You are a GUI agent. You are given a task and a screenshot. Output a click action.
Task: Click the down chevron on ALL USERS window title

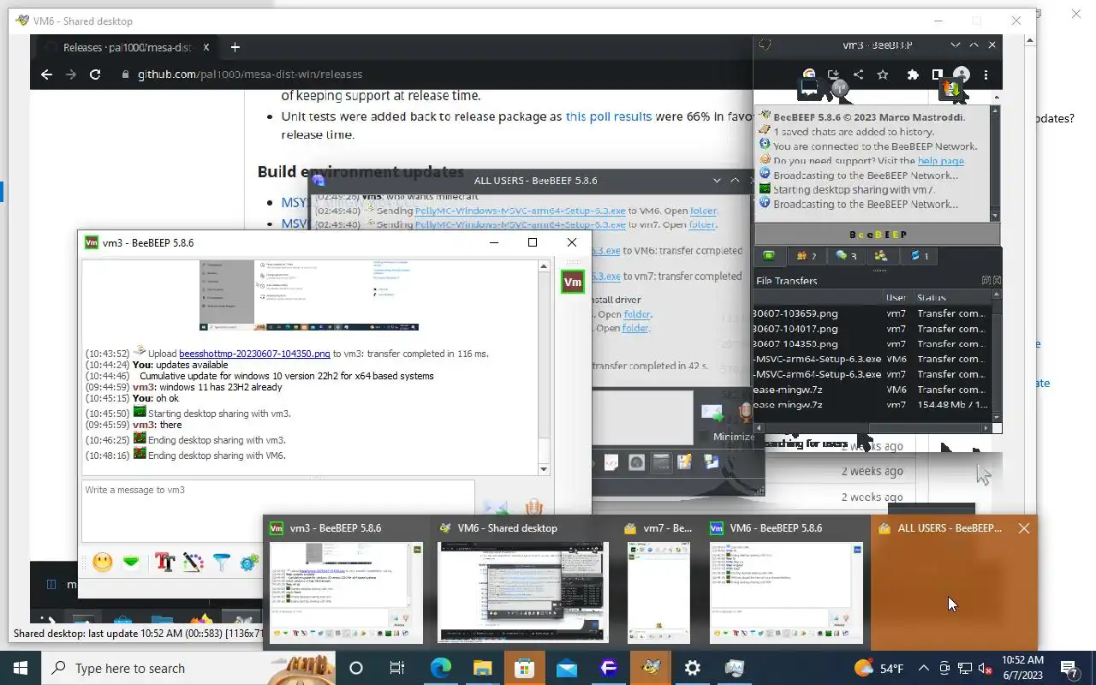pyautogui.click(x=717, y=181)
